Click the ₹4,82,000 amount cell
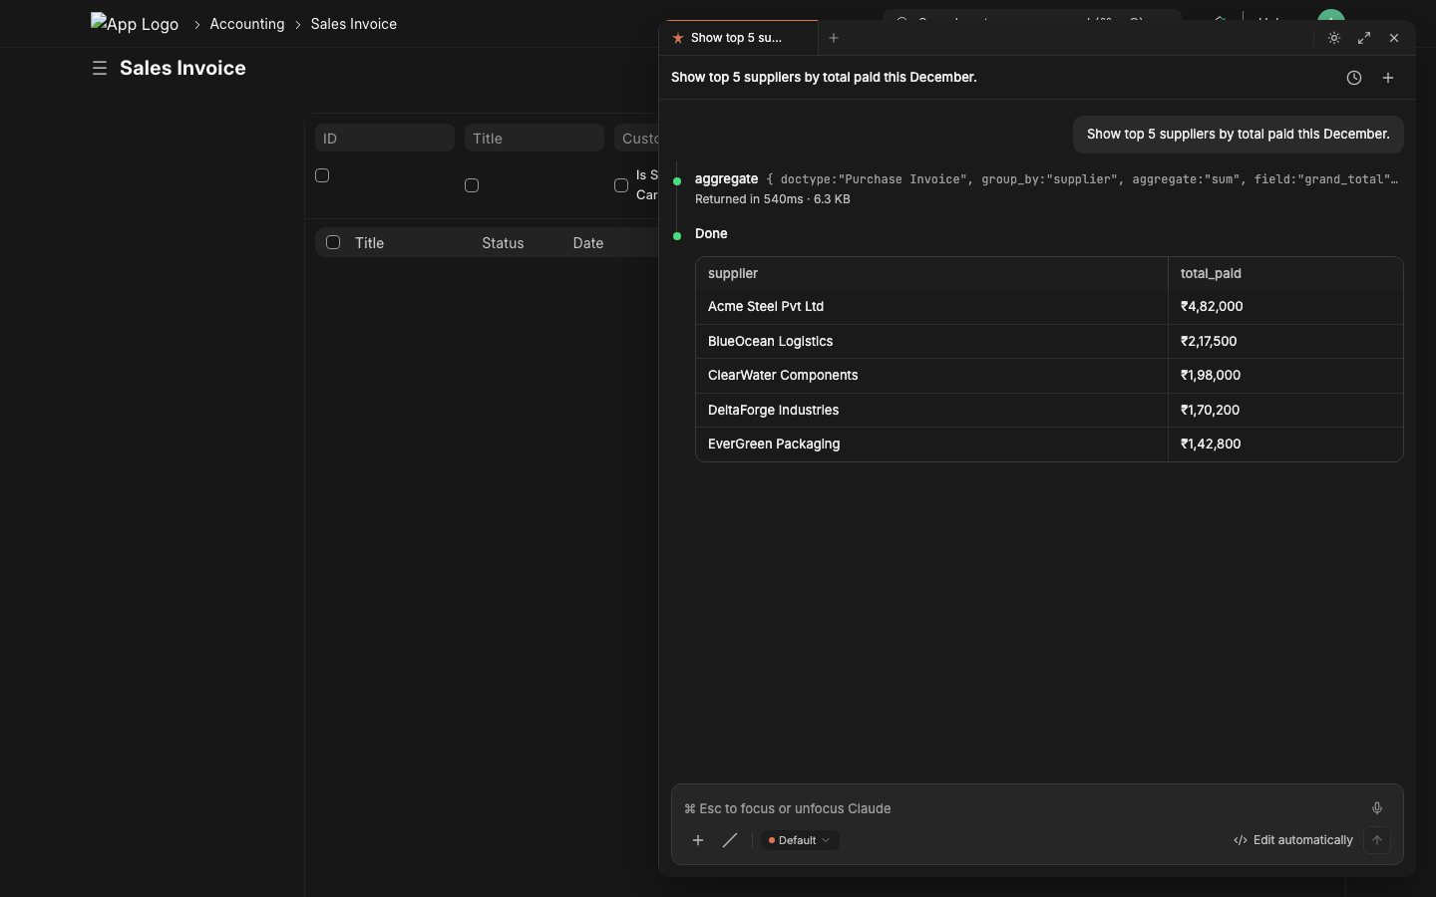 coord(1285,307)
